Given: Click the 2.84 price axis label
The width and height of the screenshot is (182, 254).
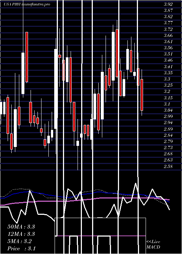Looking at the screenshot, I should (x=168, y=135).
